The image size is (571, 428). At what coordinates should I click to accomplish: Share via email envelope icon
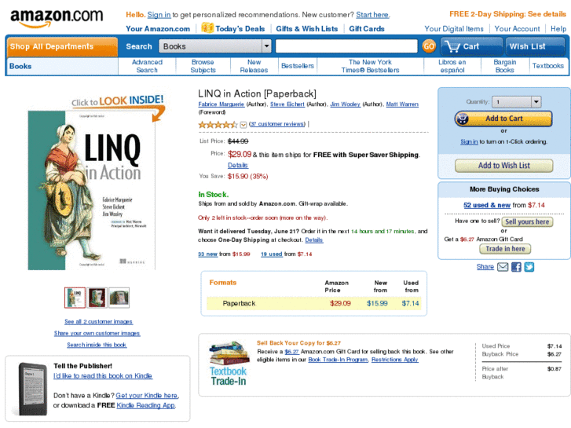pyautogui.click(x=503, y=267)
